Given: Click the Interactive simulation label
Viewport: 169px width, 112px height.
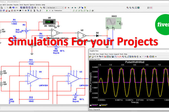Looking at the screenshot, I should click(x=58, y=11).
